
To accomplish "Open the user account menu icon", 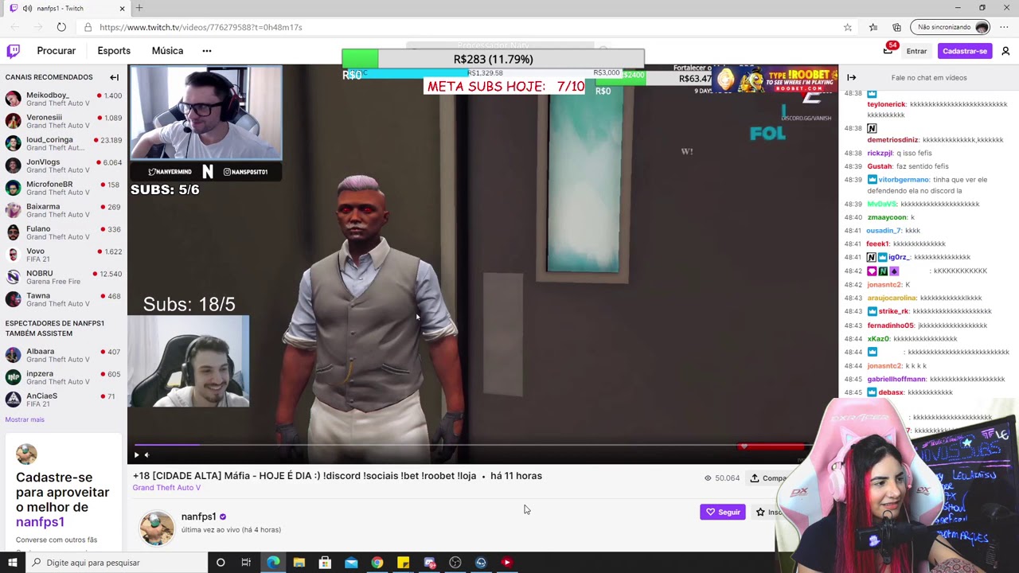I will click(x=1005, y=51).
